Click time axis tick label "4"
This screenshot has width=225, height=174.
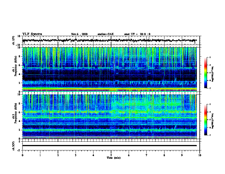point(93,155)
